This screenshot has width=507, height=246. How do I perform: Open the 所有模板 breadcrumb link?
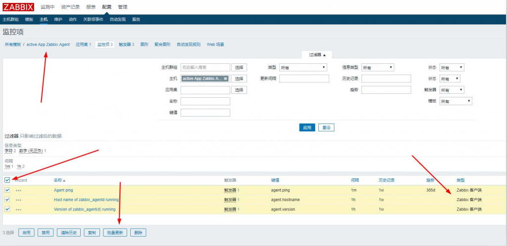tap(13, 44)
